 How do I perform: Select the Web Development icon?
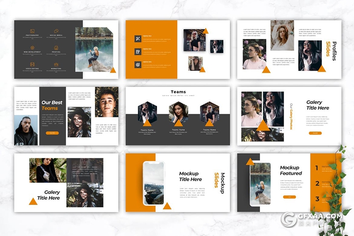[x=32, y=47]
